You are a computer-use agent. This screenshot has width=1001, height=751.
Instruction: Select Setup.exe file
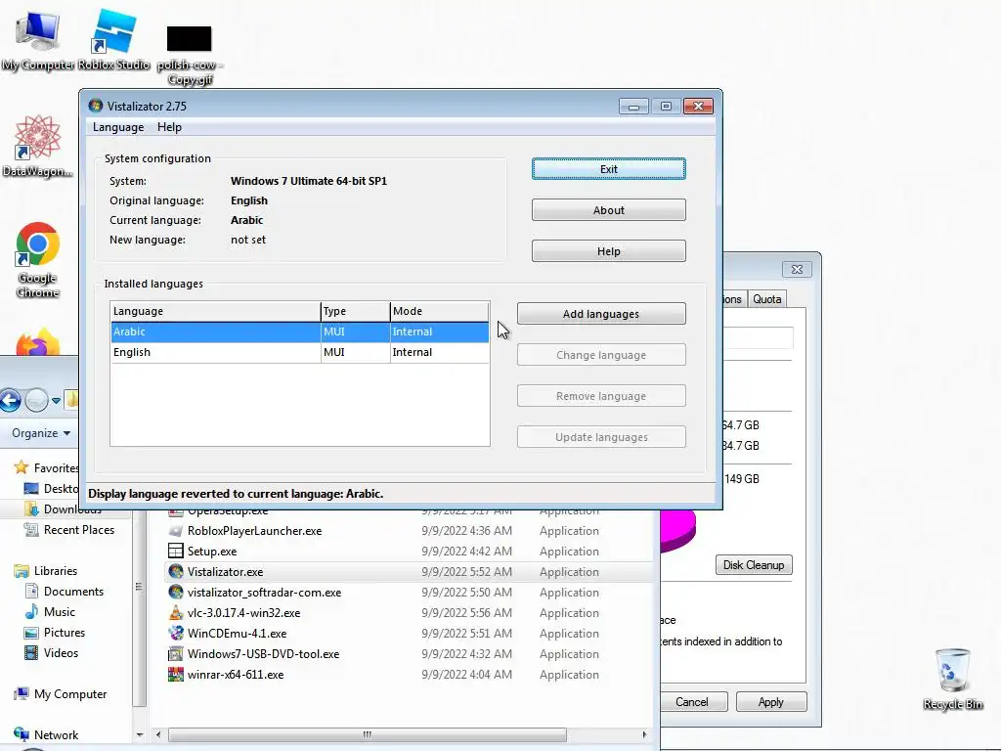click(x=409, y=552)
